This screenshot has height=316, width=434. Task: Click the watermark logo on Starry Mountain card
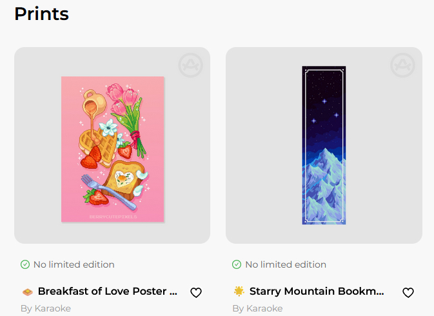click(x=402, y=66)
